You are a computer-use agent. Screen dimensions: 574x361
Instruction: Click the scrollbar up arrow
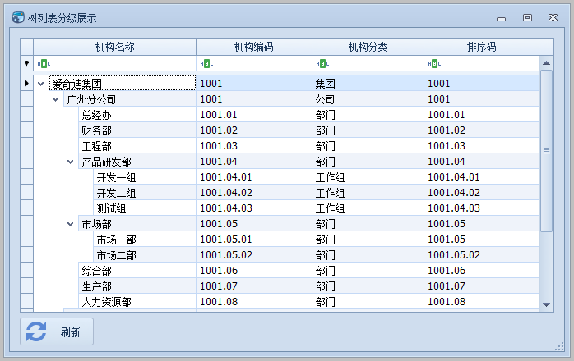546,63
